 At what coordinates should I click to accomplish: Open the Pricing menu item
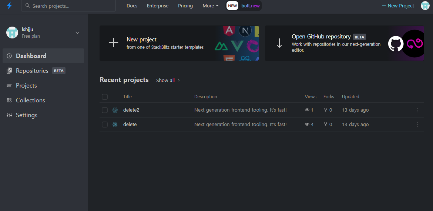click(185, 6)
